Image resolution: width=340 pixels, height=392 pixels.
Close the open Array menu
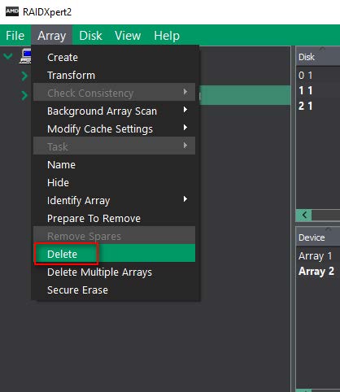(x=51, y=36)
